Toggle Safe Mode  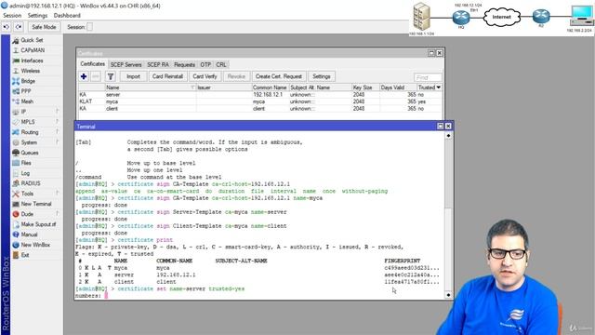[x=44, y=27]
